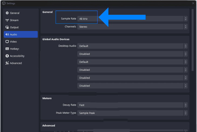197x132 pixels.
Task: Open the Output settings page
Action: [21, 27]
